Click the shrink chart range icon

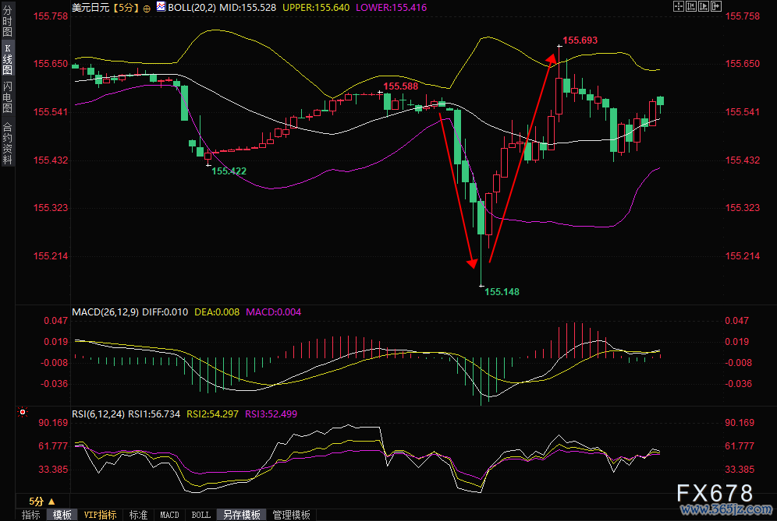[x=690, y=6]
